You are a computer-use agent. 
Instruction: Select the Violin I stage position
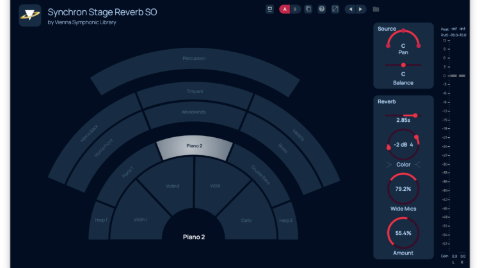coord(140,219)
